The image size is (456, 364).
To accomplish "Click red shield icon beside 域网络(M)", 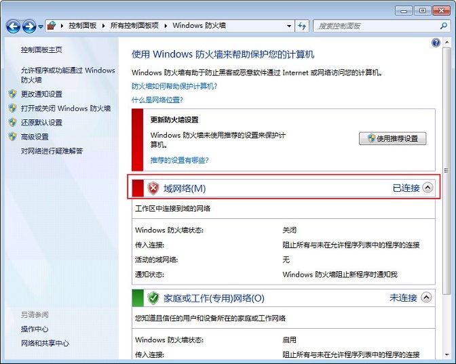I will (x=153, y=188).
